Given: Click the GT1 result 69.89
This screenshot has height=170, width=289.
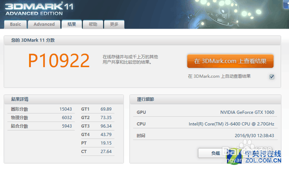Looking at the screenshot, I should click(106, 109).
